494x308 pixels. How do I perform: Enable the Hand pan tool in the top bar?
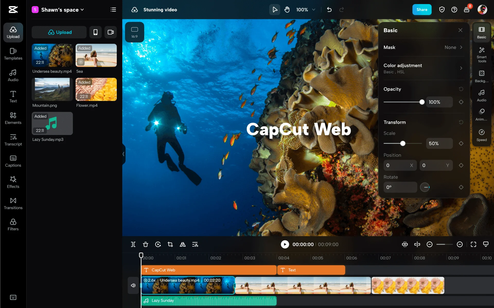coord(287,9)
